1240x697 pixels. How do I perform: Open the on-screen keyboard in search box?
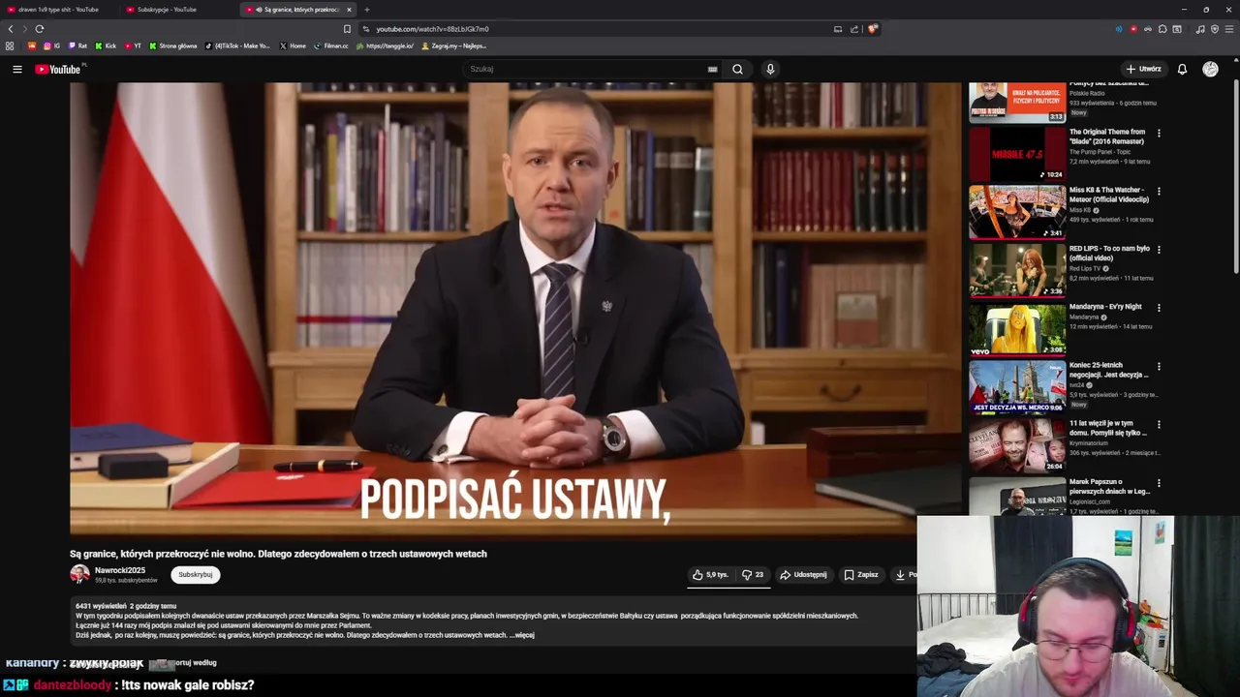click(713, 70)
